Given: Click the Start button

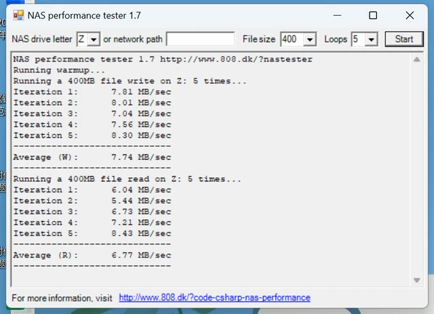Looking at the screenshot, I should pyautogui.click(x=404, y=39).
